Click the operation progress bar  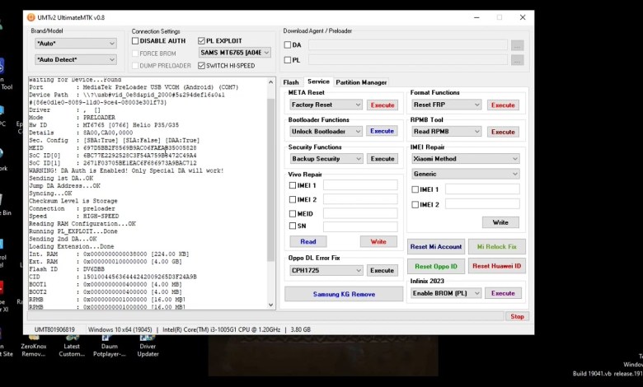[265, 316]
